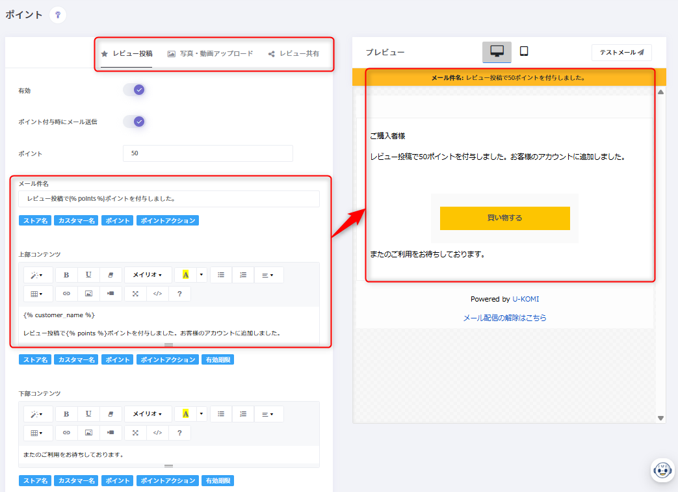Open paragraph alignment dropdown in lower editor
The width and height of the screenshot is (678, 492).
click(x=268, y=414)
